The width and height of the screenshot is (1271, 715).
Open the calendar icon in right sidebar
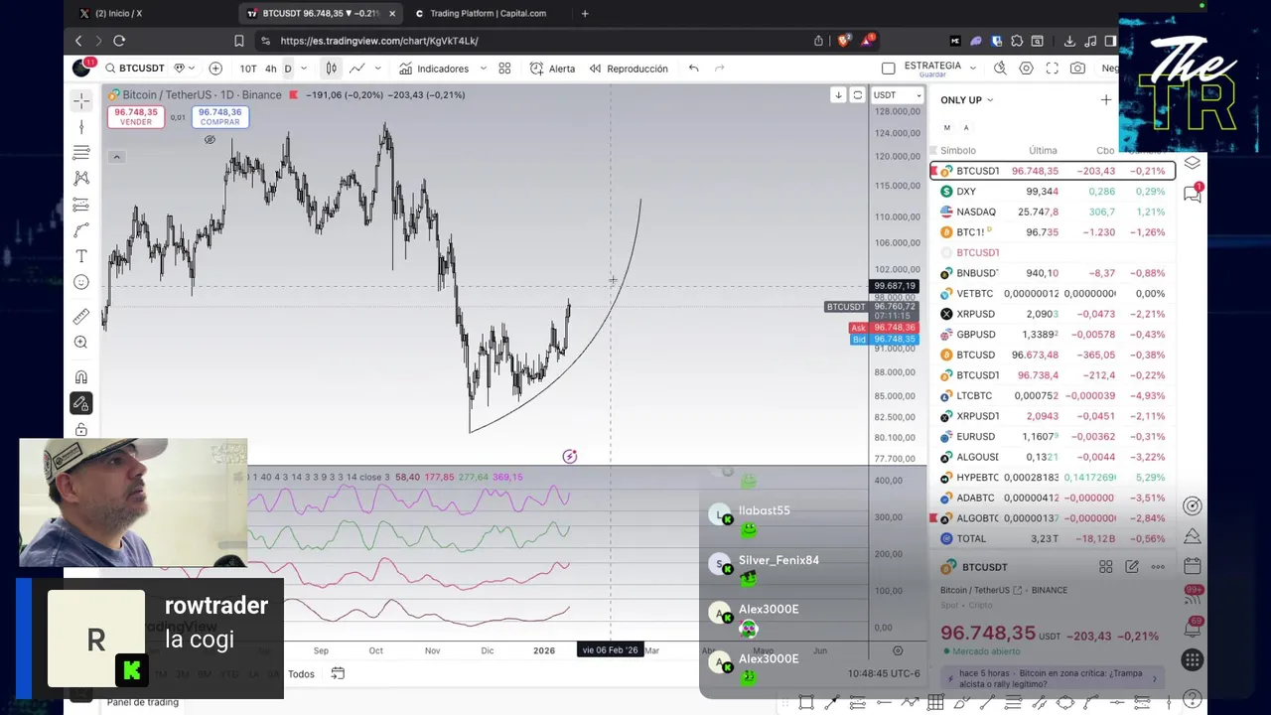coord(1193,566)
